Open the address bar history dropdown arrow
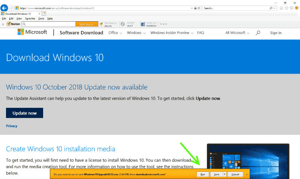Screen dimensions: 300x179 (x=192, y=8)
